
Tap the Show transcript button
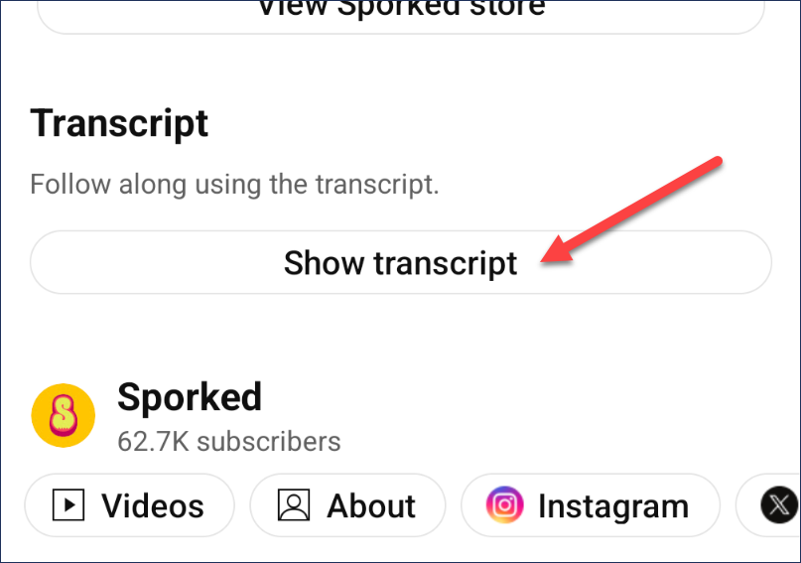click(401, 262)
